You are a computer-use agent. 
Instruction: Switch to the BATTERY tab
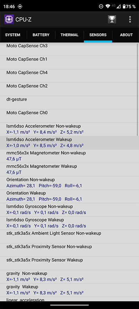point(41,35)
